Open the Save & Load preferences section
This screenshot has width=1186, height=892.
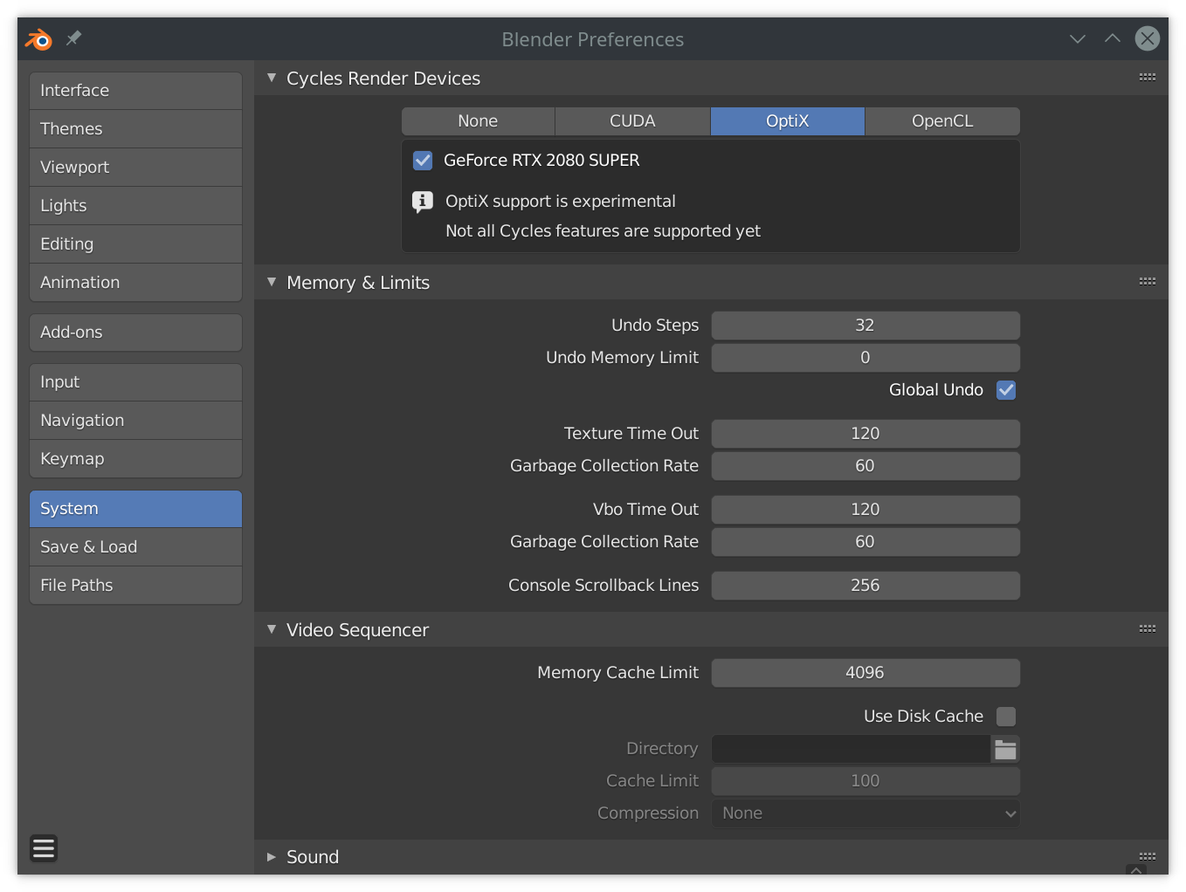point(135,547)
